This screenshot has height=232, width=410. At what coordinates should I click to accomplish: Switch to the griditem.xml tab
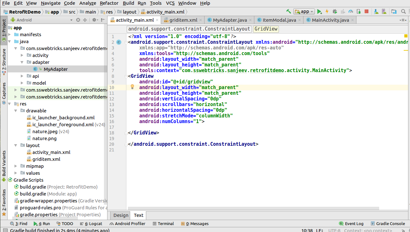[183, 20]
